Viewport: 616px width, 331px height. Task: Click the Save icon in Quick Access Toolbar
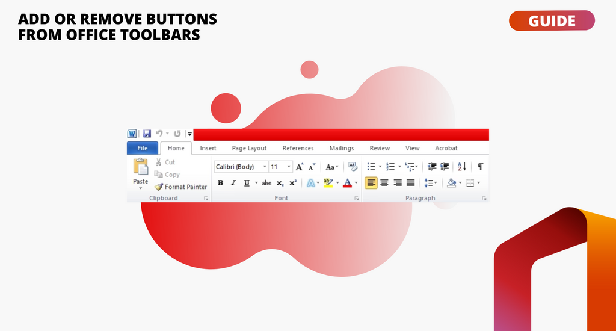click(x=147, y=134)
